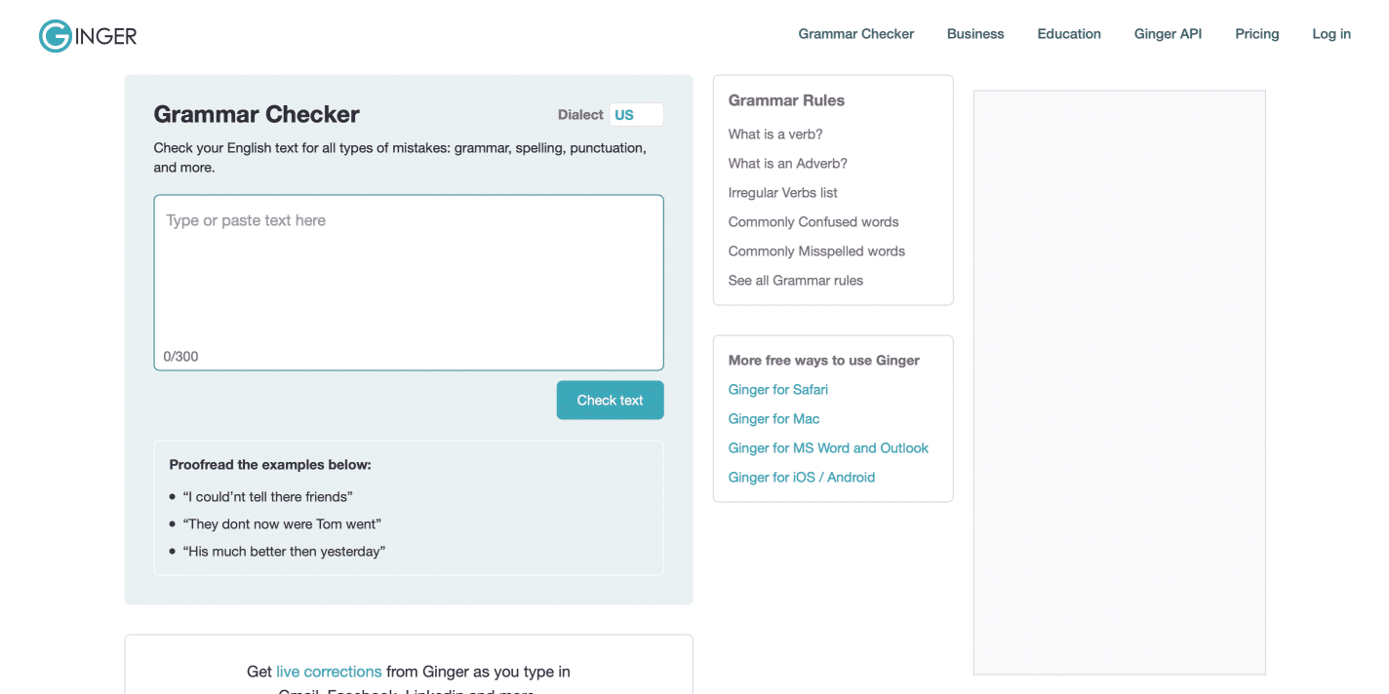The width and height of the screenshot is (1389, 694).
Task: Open Ginger for MS Word and Outlook
Action: (x=828, y=447)
